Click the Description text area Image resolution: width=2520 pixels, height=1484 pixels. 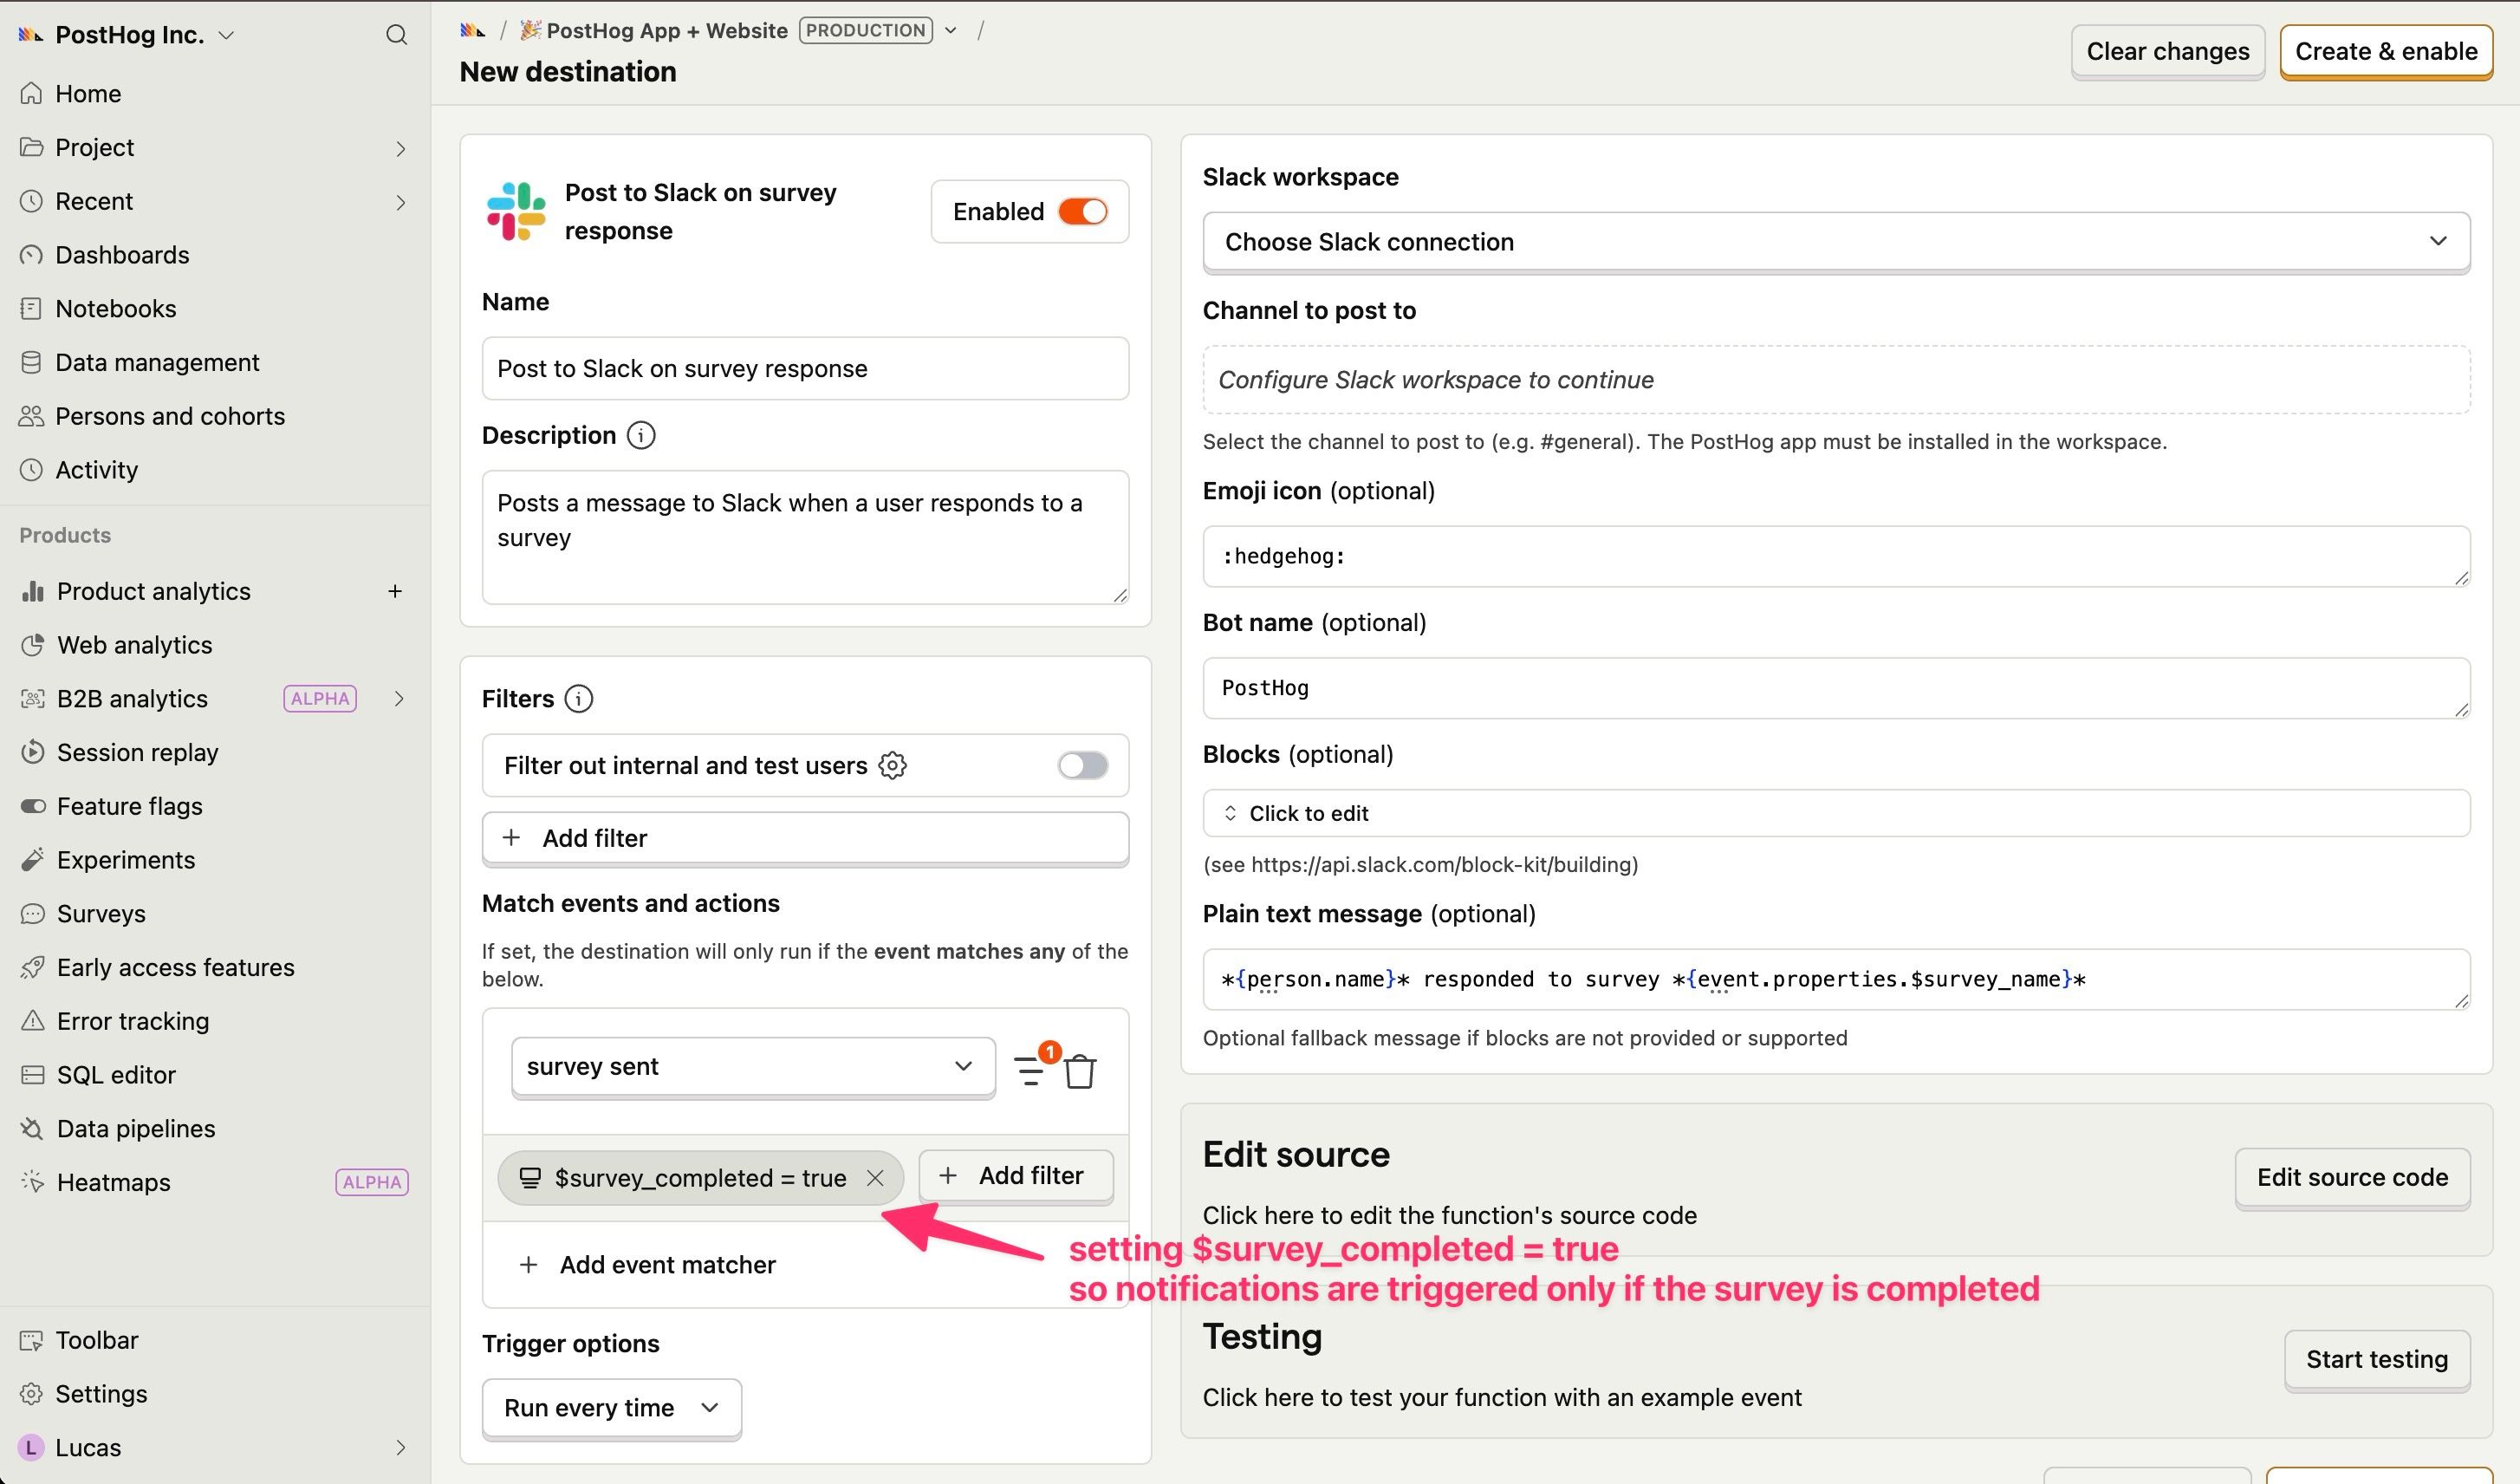805,537
